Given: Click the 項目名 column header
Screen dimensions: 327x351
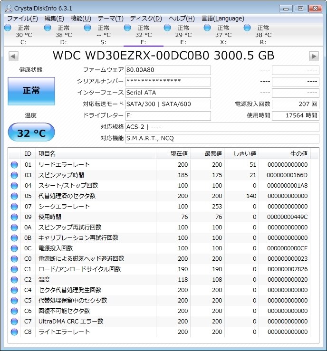Looking at the screenshot, I should (96, 154).
